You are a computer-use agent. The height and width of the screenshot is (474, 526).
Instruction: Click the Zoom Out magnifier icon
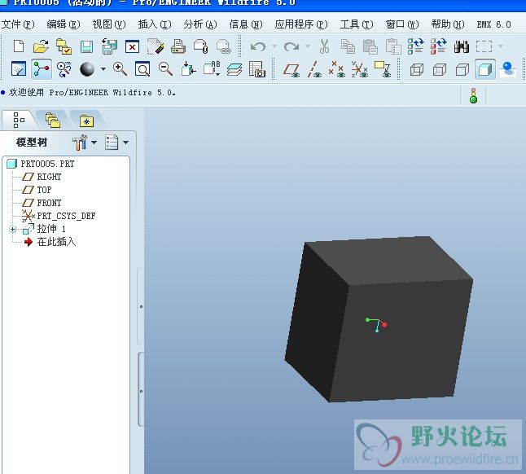pyautogui.click(x=165, y=69)
